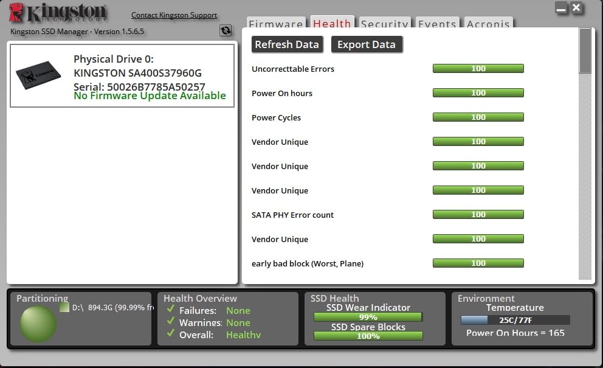The image size is (603, 368).
Task: Click the Warnings green checkmark
Action: point(171,321)
